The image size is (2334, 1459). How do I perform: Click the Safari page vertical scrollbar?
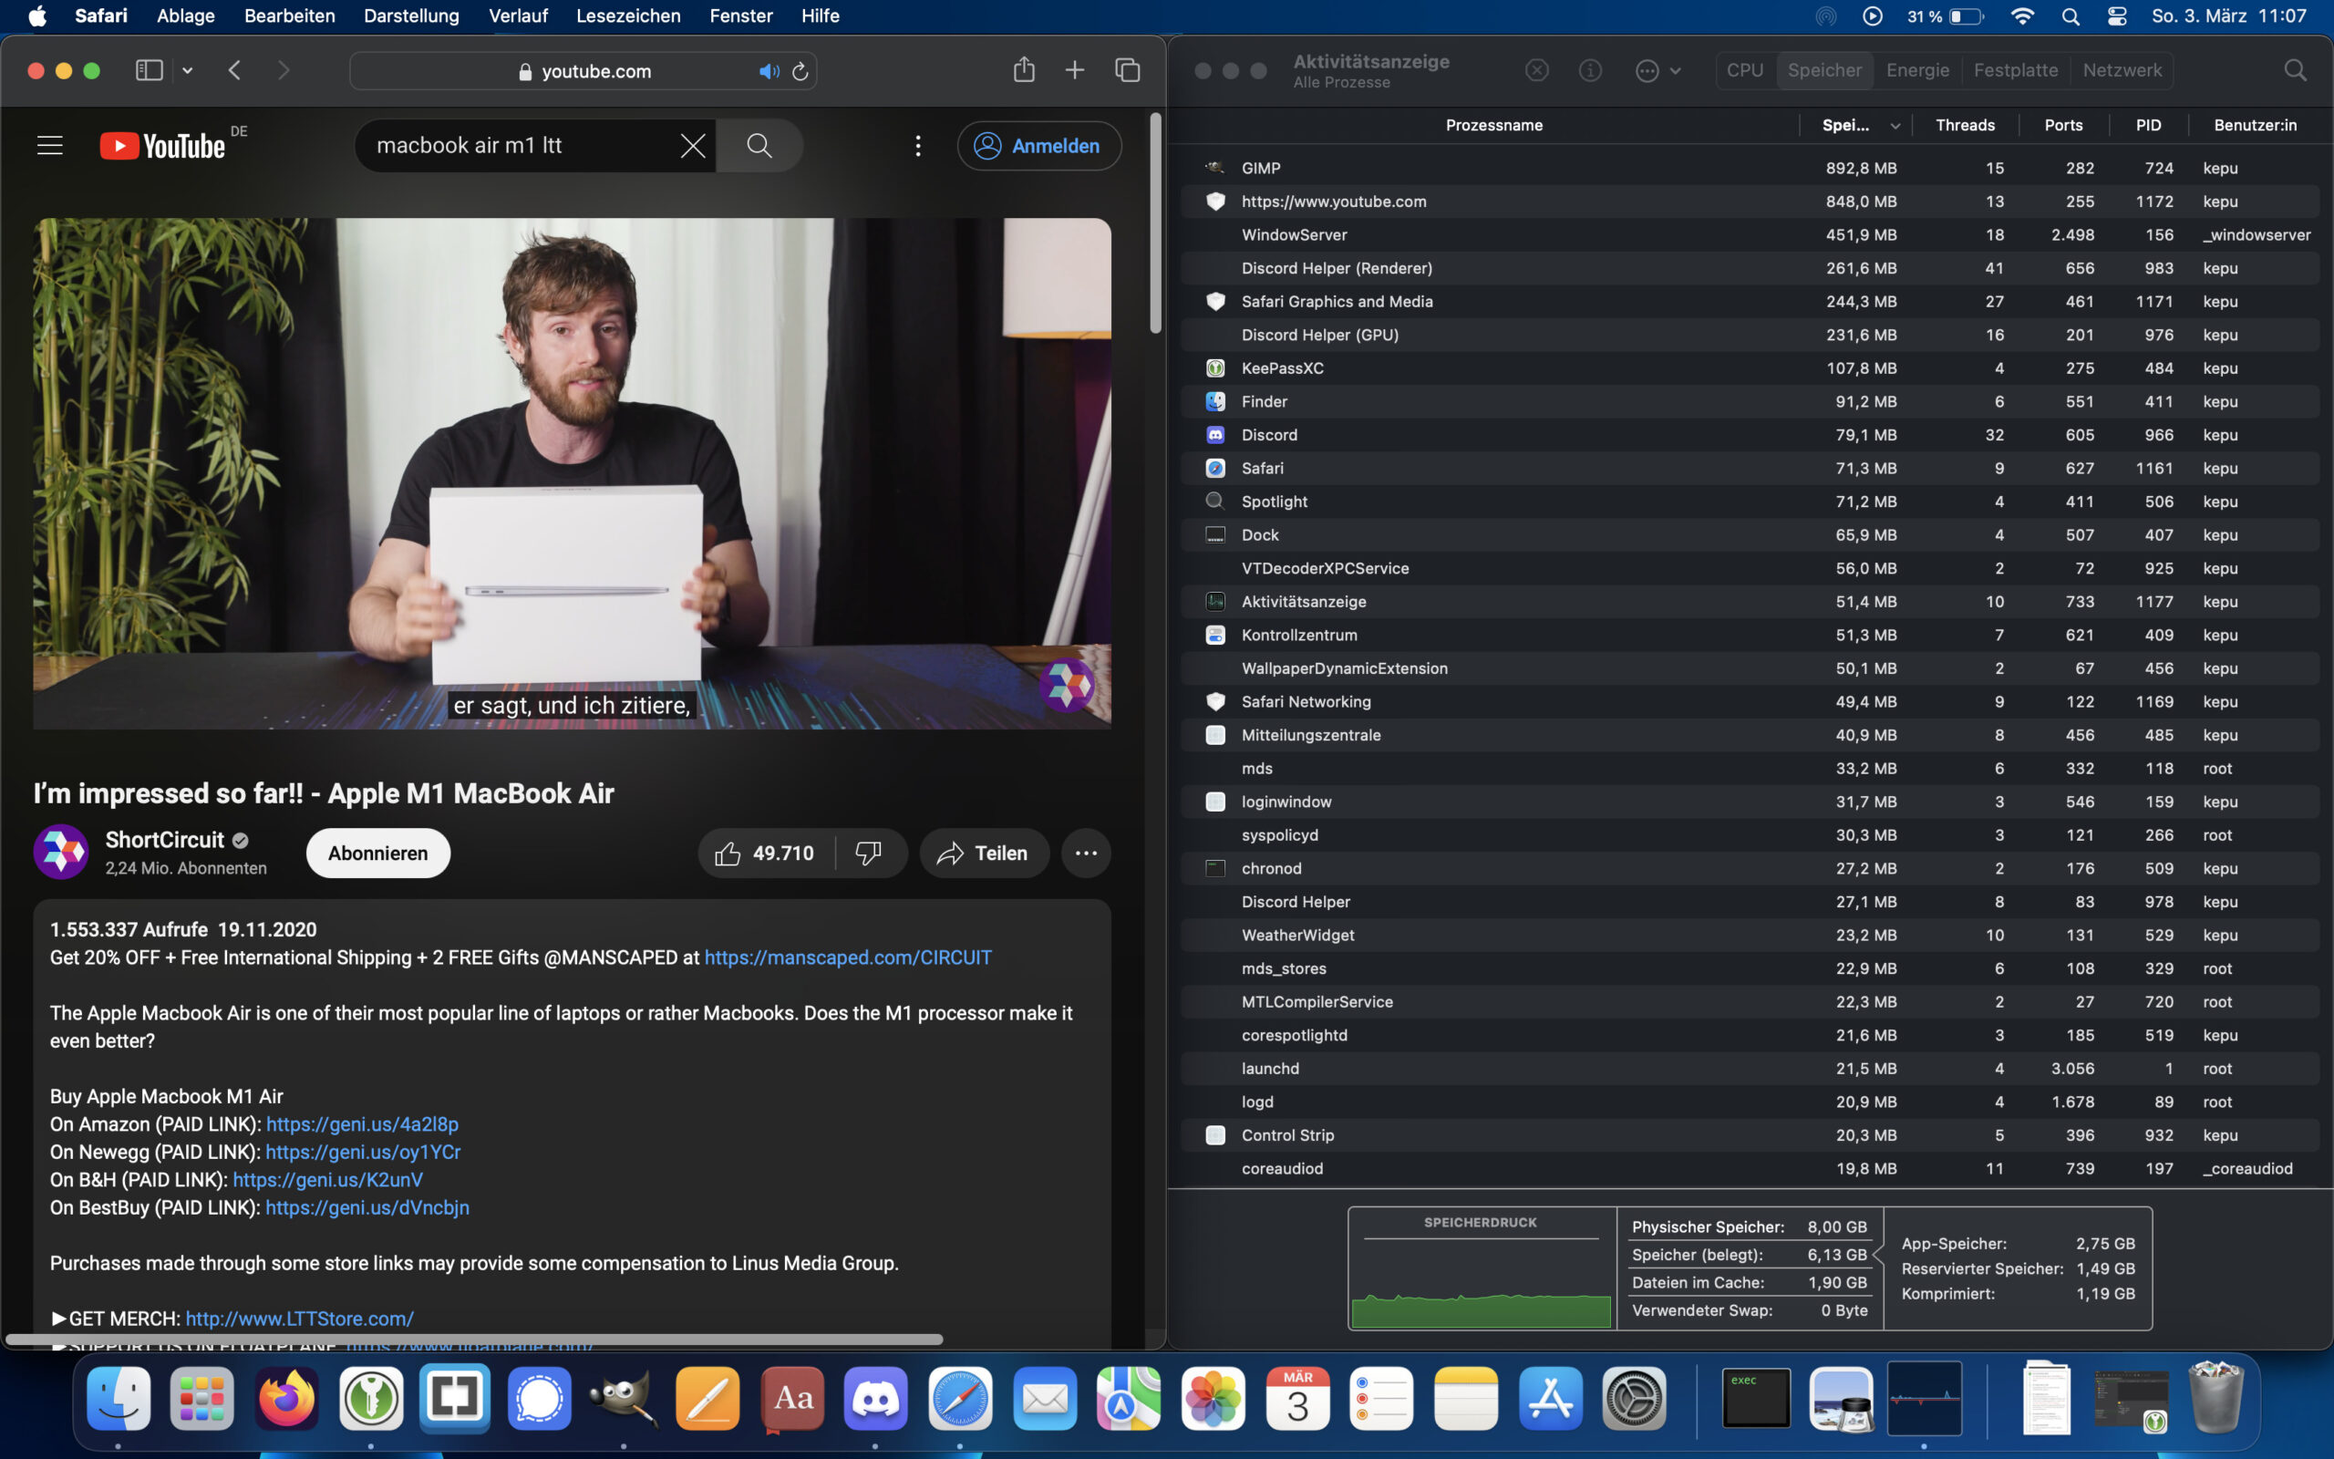1155,224
